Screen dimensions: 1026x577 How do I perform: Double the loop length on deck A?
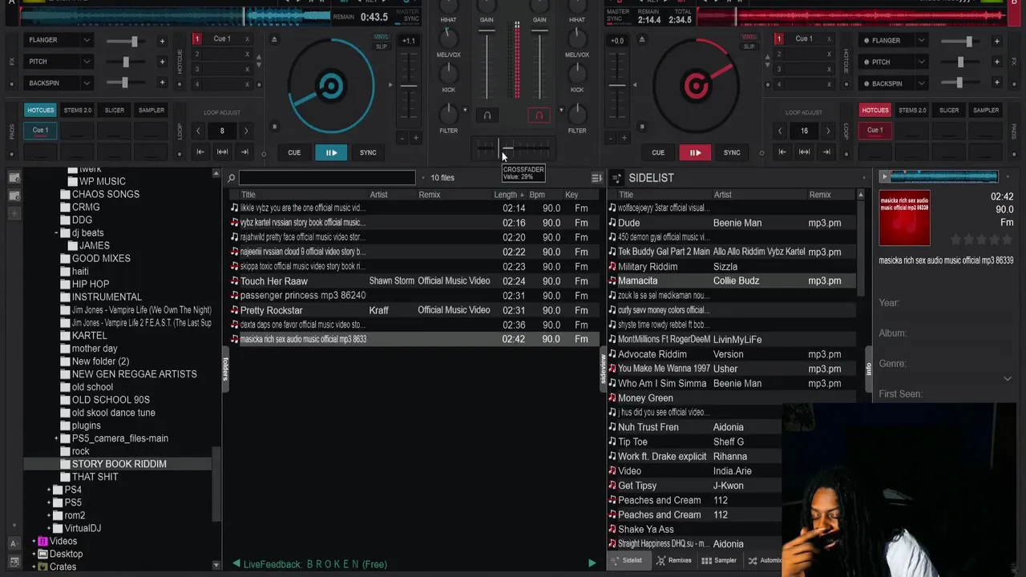[x=246, y=131]
